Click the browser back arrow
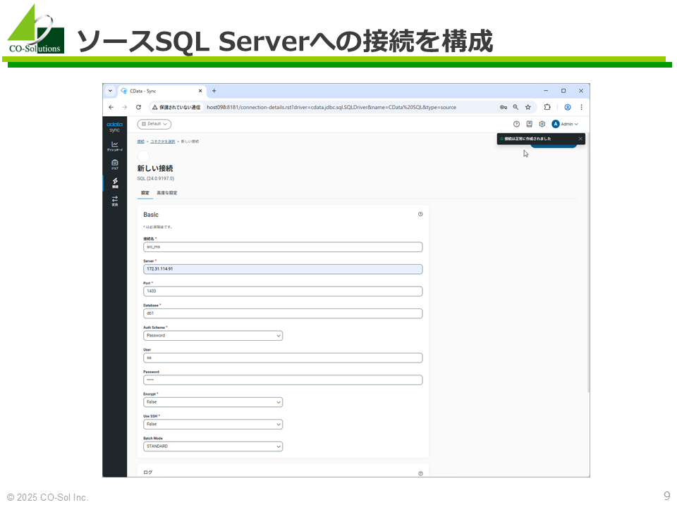The height and width of the screenshot is (507, 677). tap(111, 107)
